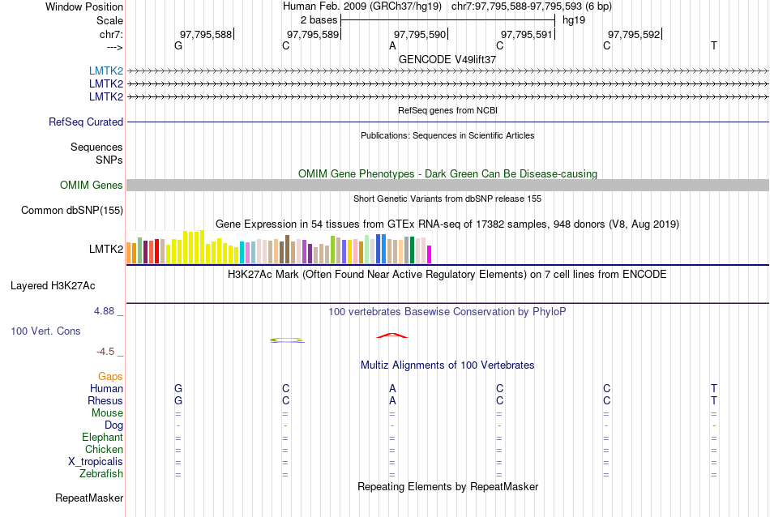Open the RefSeq Curated track label
Viewport: 770px width, 517px height.
pyautogui.click(x=86, y=122)
